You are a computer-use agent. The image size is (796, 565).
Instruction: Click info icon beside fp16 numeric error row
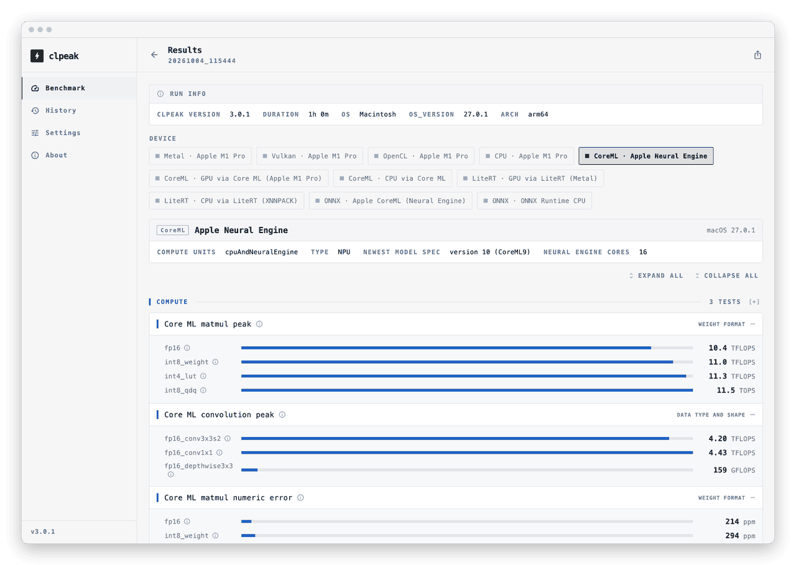187,521
